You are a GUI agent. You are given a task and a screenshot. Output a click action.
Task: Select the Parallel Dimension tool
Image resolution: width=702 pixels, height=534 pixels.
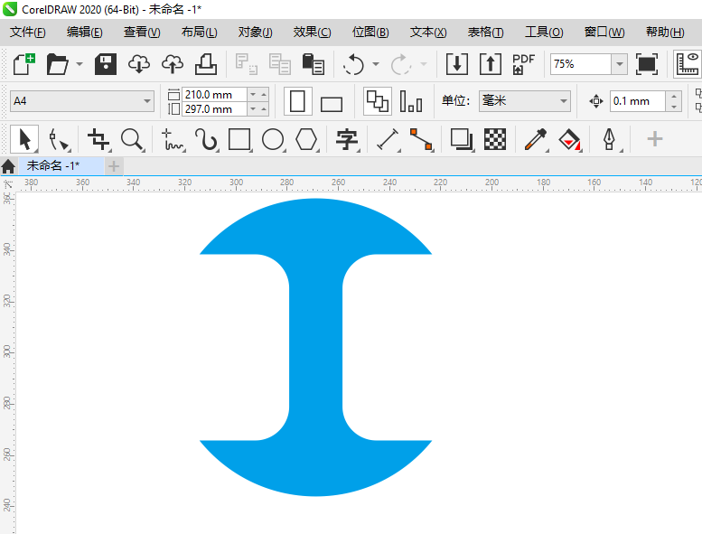tap(388, 139)
